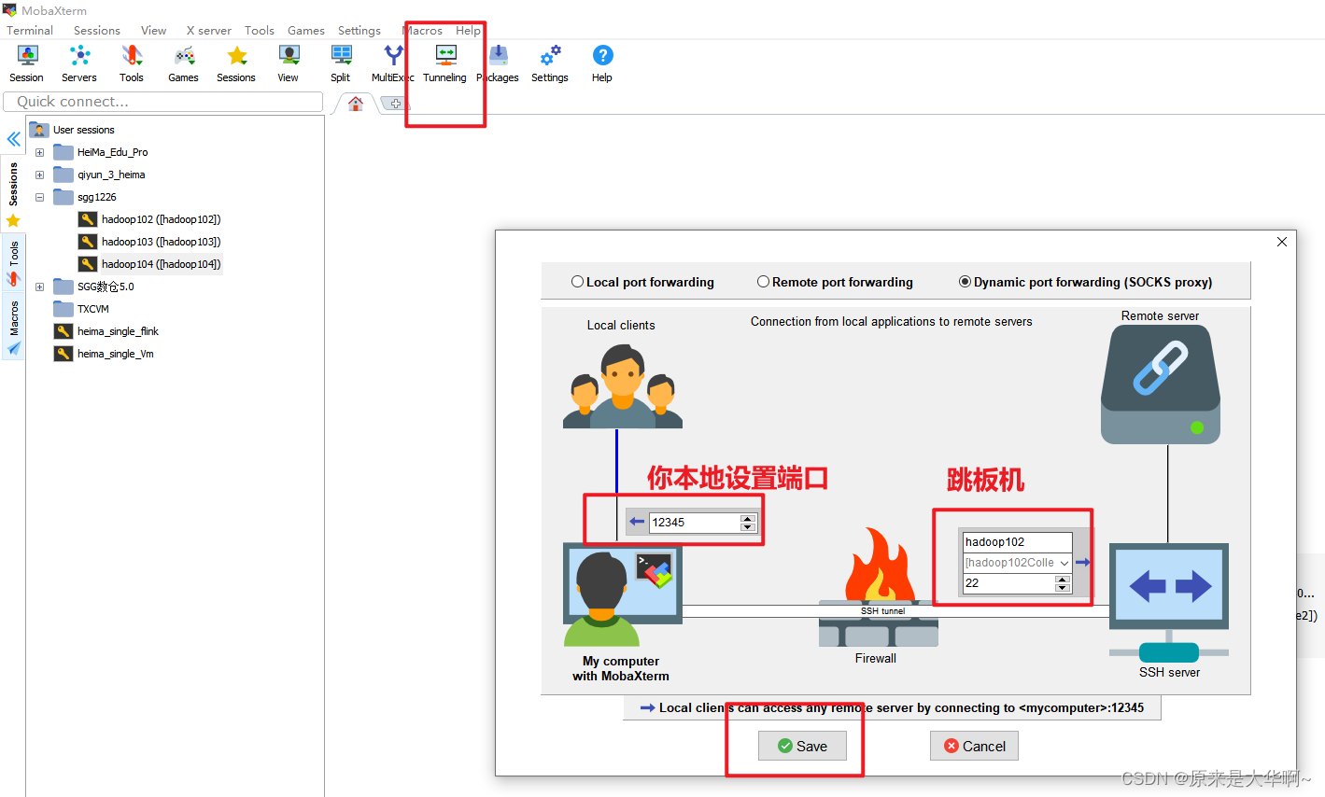1325x797 pixels.
Task: Close the tunnel dialog with X
Action: (1282, 242)
